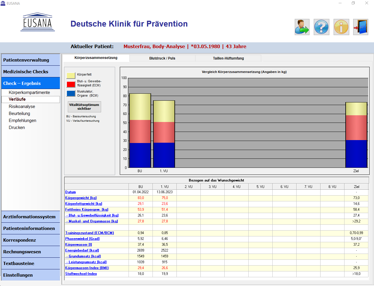The width and height of the screenshot is (374, 286).
Task: Select Empfehlungen in sidebar
Action: [22, 121]
